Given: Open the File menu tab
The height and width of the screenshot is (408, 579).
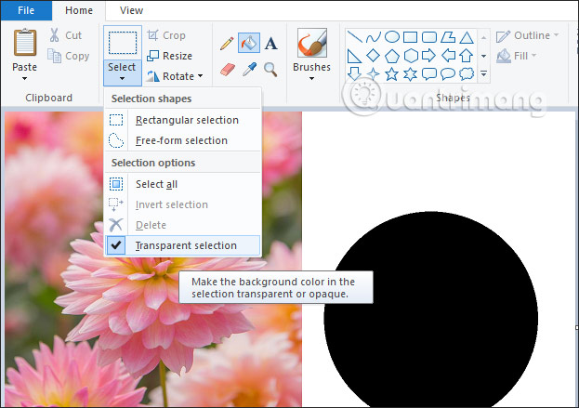Looking at the screenshot, I should [26, 10].
